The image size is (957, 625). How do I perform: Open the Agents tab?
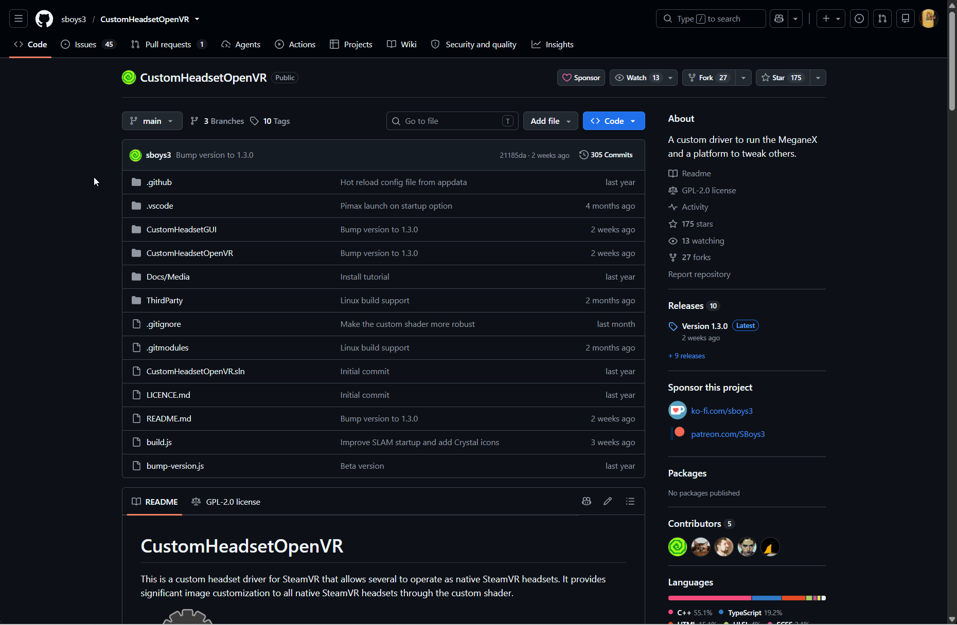(x=241, y=45)
